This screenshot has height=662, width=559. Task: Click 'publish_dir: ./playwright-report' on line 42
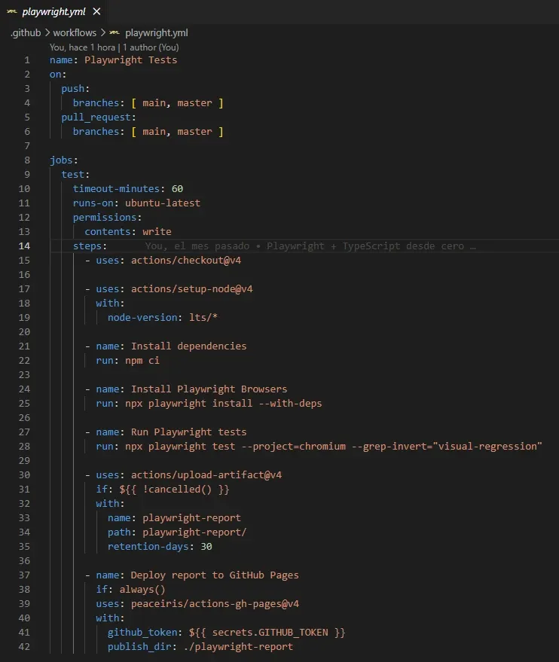click(200, 647)
